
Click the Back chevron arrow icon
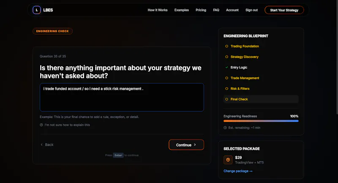41,145
